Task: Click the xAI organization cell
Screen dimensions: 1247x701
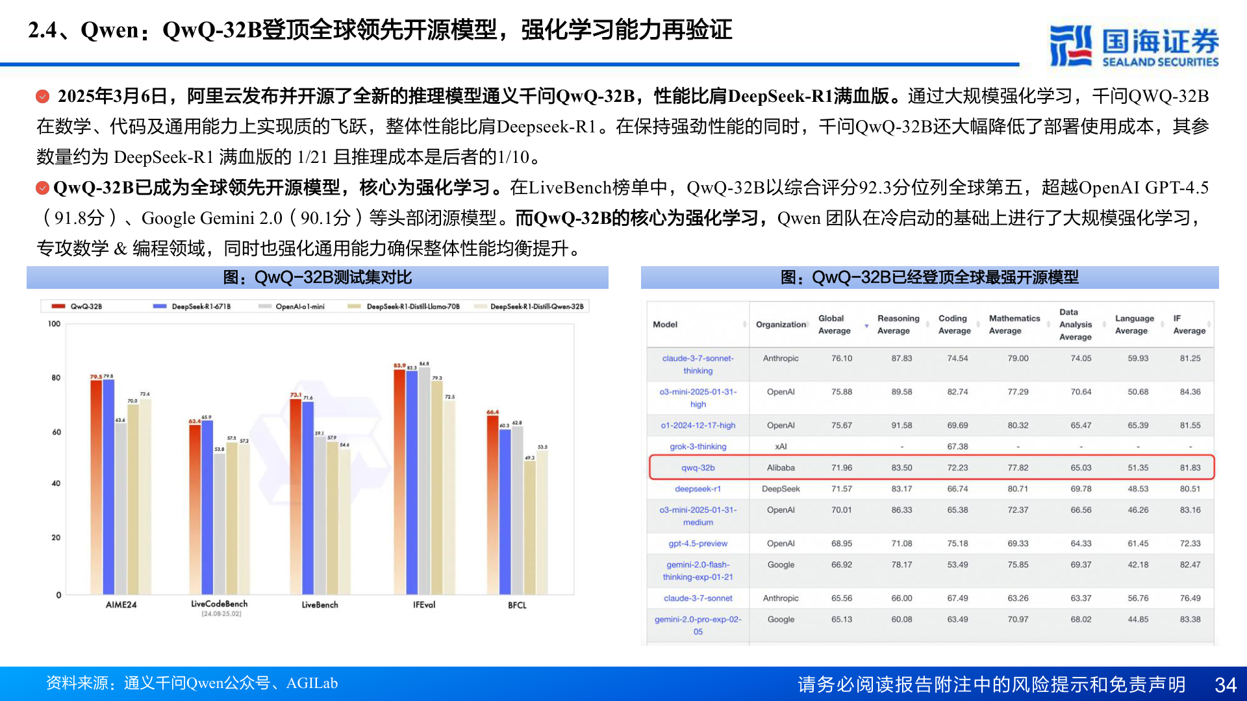Action: point(781,447)
